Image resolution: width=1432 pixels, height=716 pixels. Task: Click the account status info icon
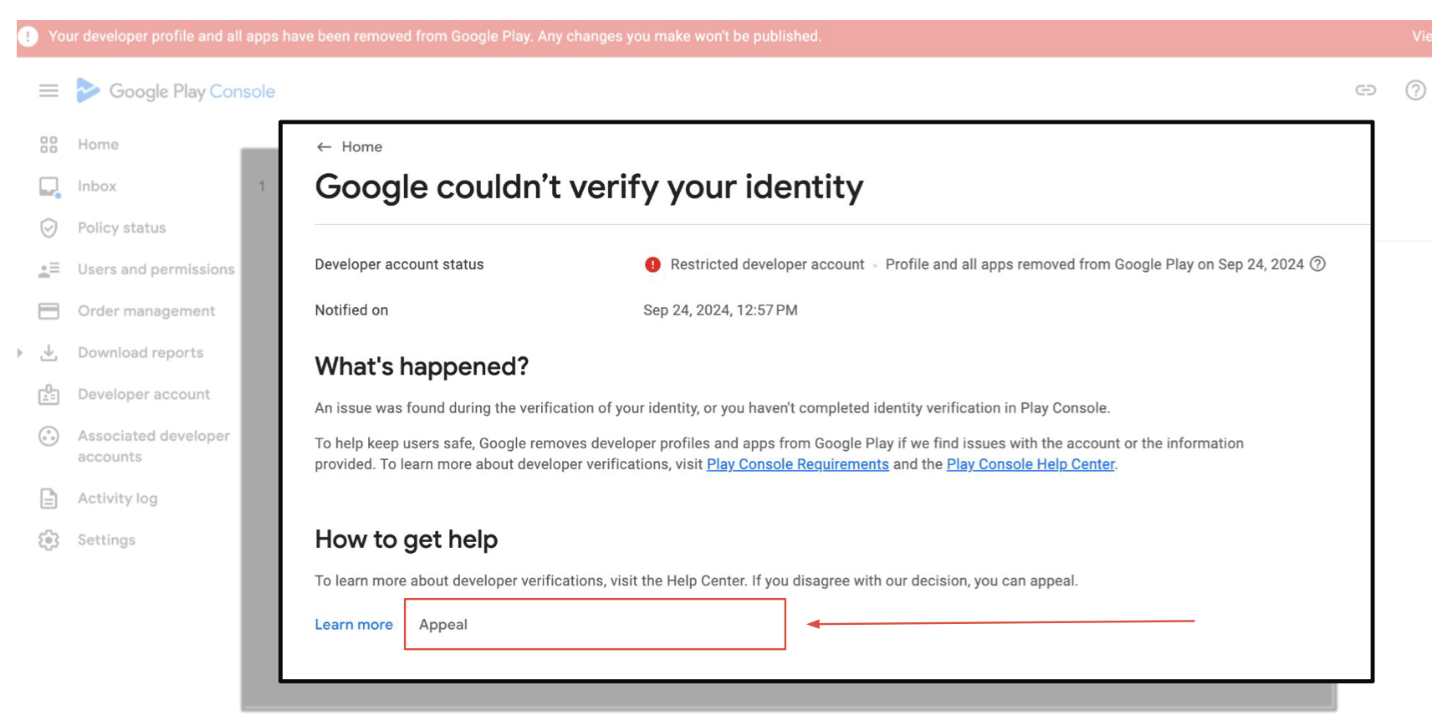pos(1317,264)
